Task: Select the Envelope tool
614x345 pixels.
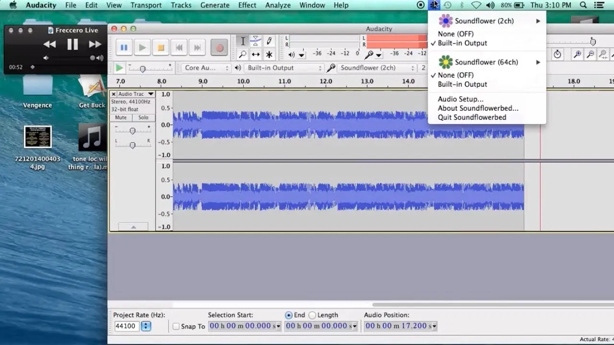Action: (x=256, y=41)
